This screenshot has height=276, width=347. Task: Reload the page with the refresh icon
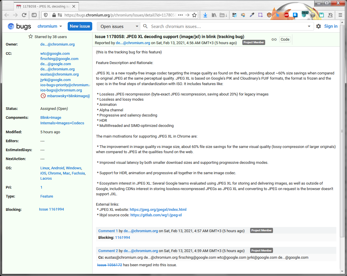coord(24,15)
